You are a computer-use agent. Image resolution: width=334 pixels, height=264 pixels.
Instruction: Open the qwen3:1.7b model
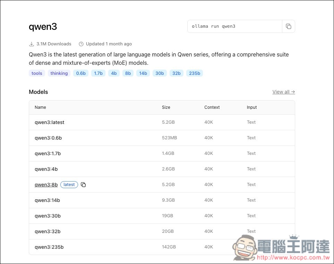tap(48, 153)
